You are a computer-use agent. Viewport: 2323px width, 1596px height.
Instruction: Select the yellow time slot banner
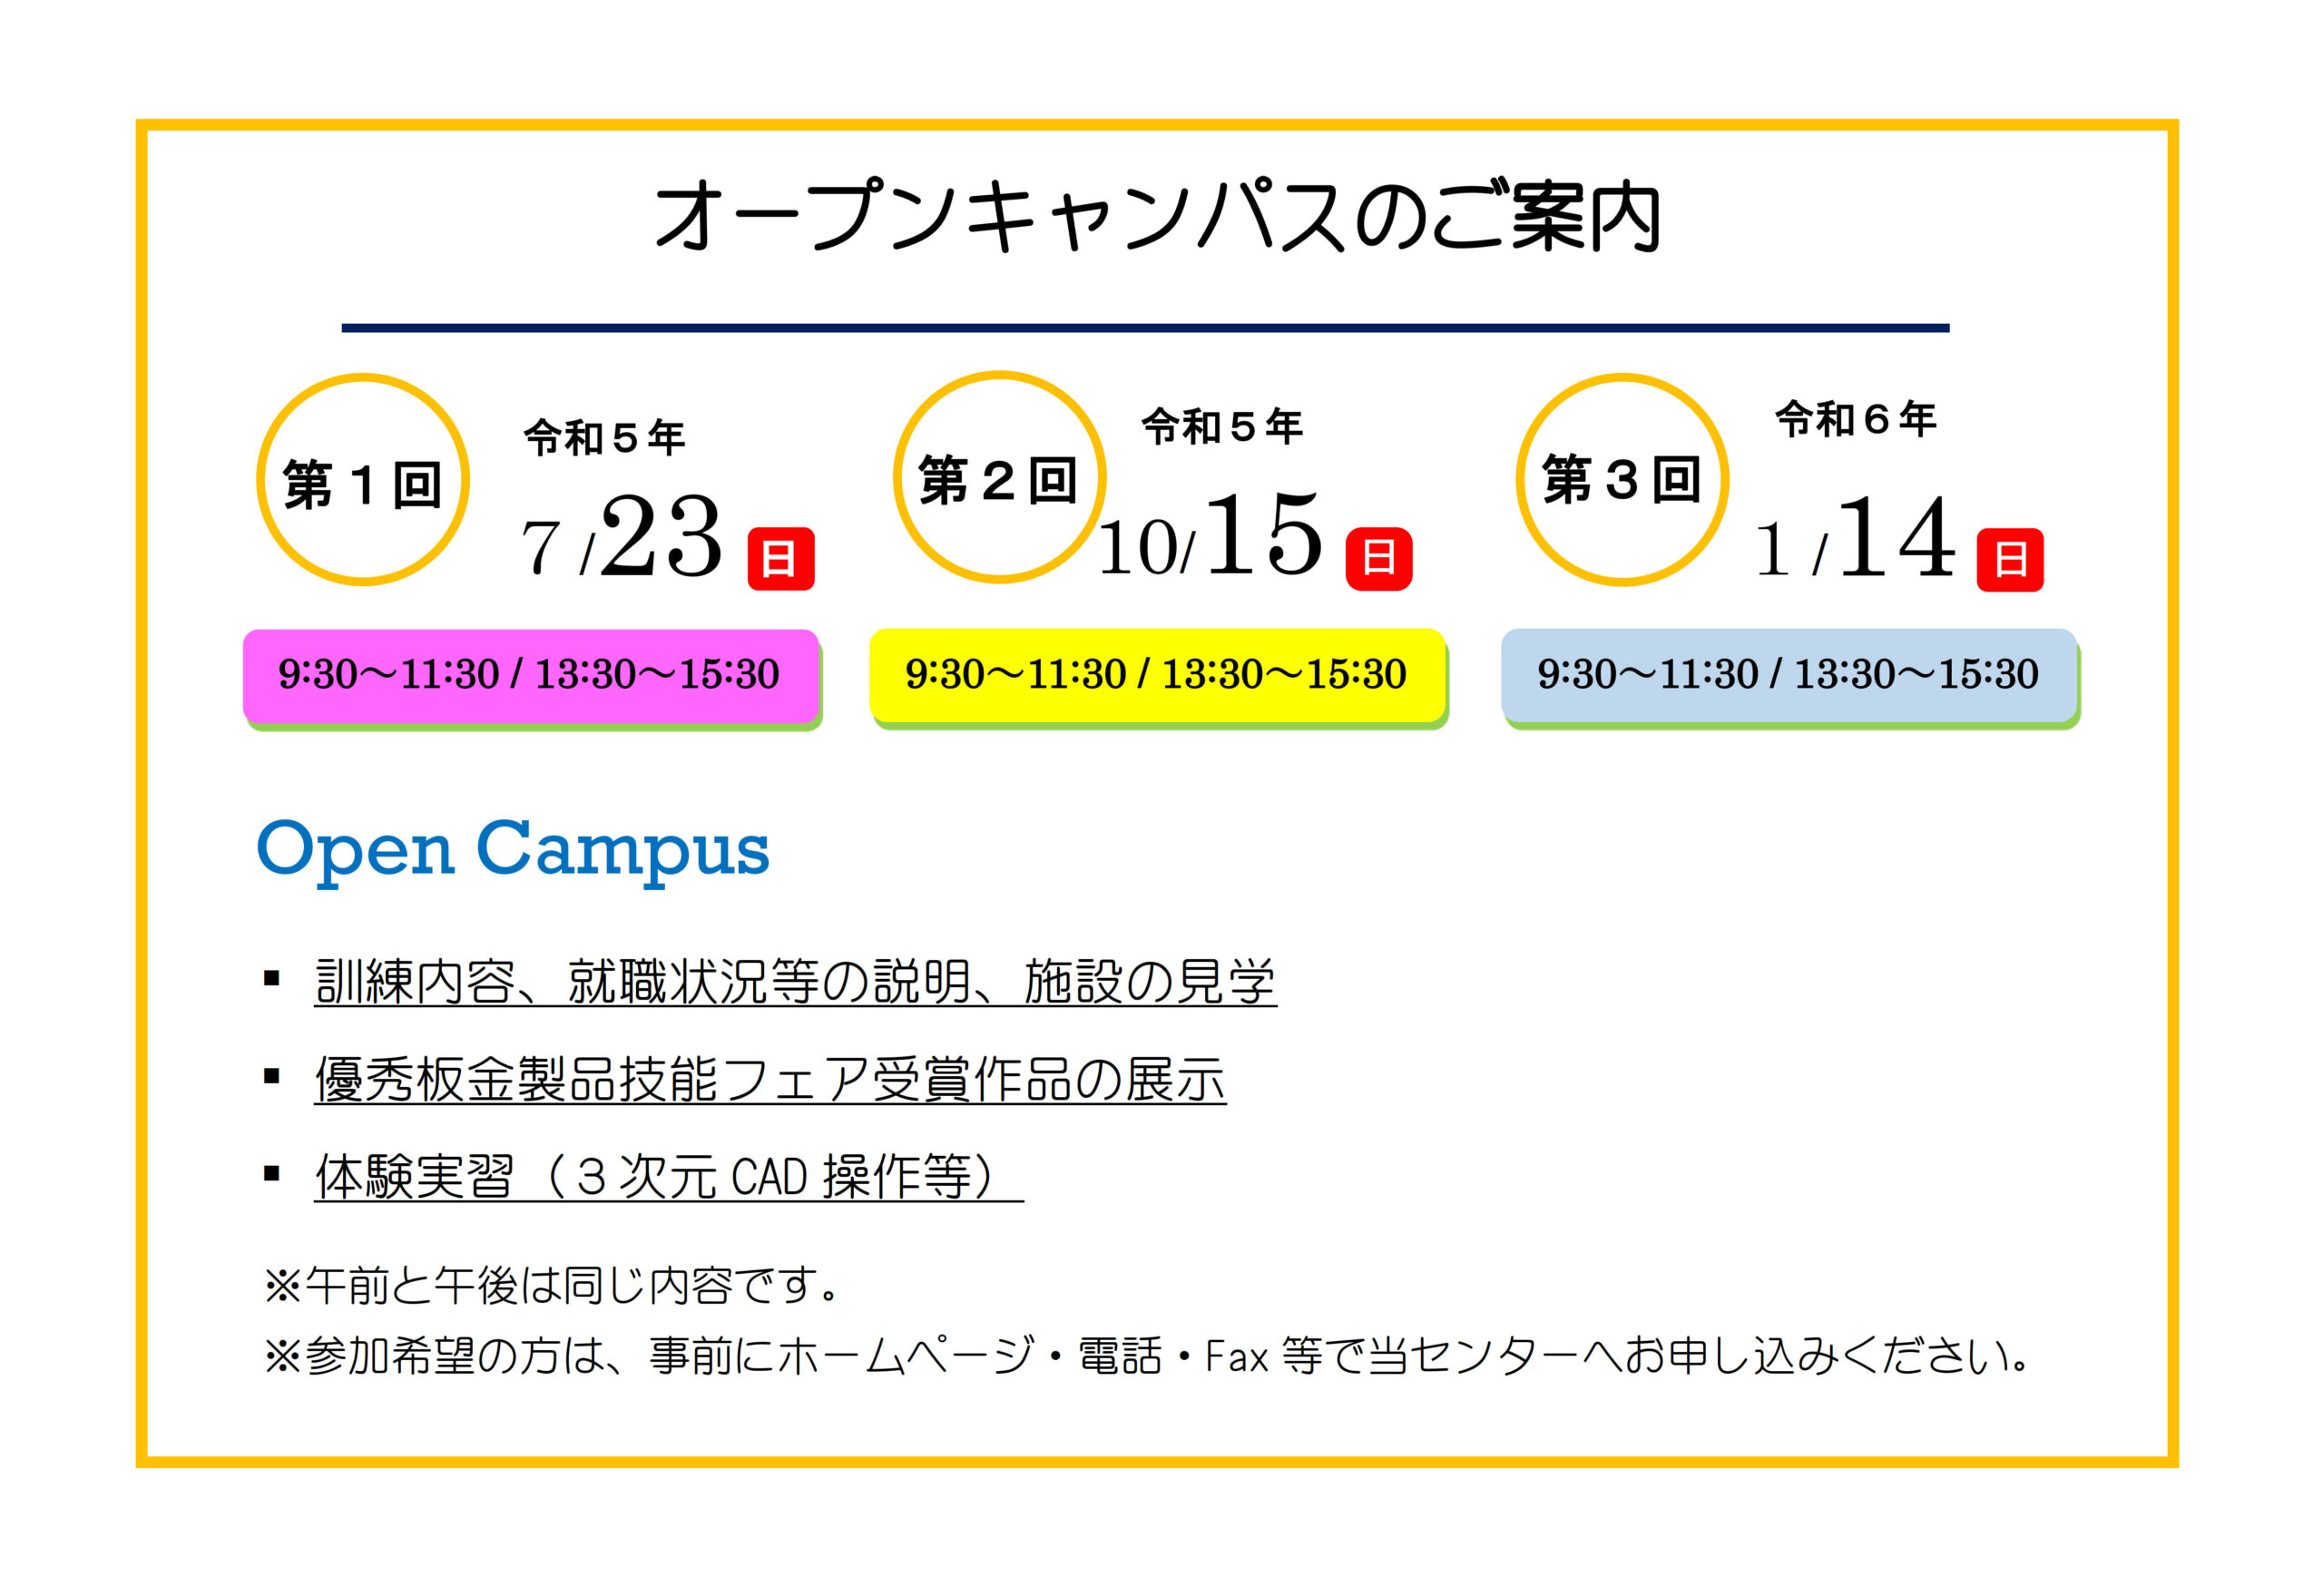tap(1159, 679)
